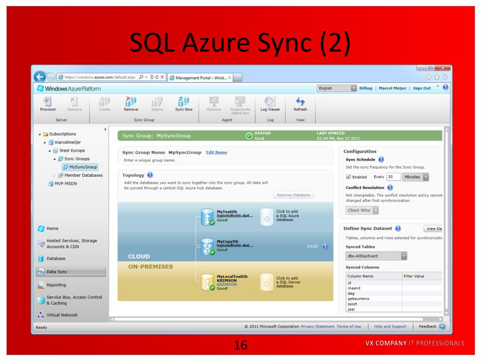Open the Terms of Use link
The image size is (481, 361).
coord(349,327)
